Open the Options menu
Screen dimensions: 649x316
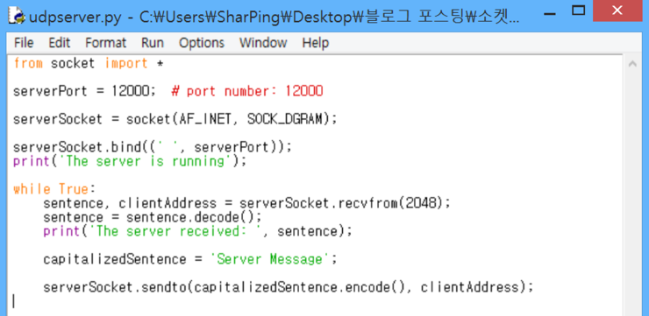202,43
